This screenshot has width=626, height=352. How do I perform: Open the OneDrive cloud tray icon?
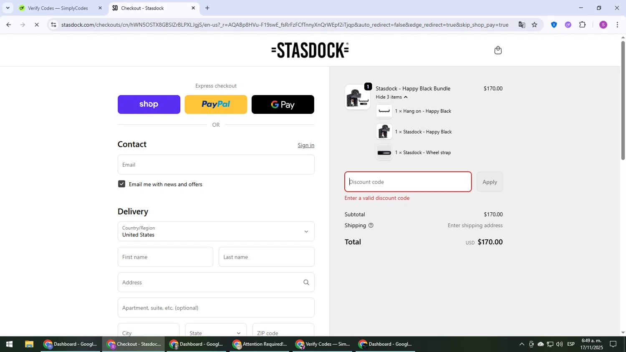click(x=540, y=344)
